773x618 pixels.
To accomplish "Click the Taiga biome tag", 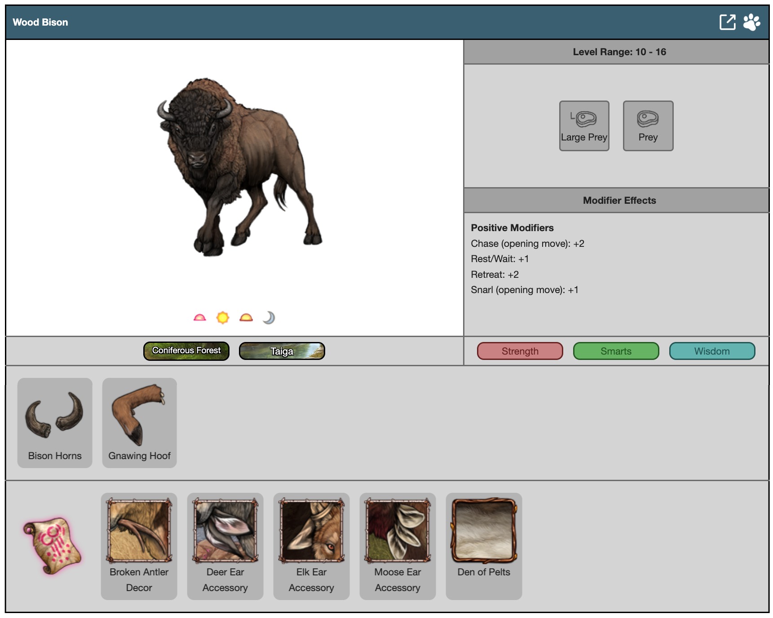I will click(x=282, y=351).
